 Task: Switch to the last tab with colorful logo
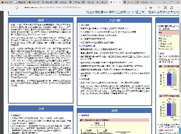click(142, 2)
